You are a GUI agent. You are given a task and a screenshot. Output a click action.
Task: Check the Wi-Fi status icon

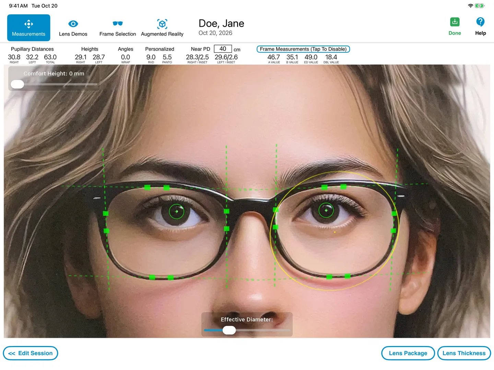[x=470, y=6]
